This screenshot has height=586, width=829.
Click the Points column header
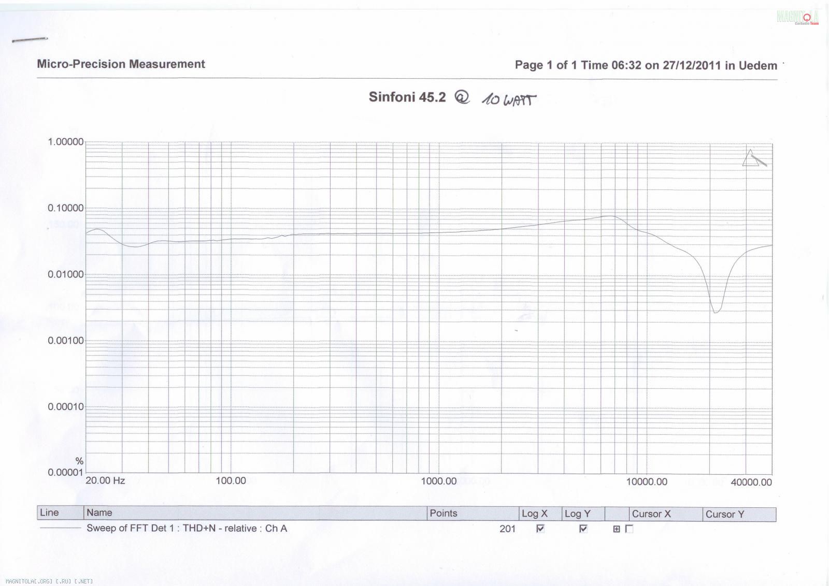pos(444,513)
